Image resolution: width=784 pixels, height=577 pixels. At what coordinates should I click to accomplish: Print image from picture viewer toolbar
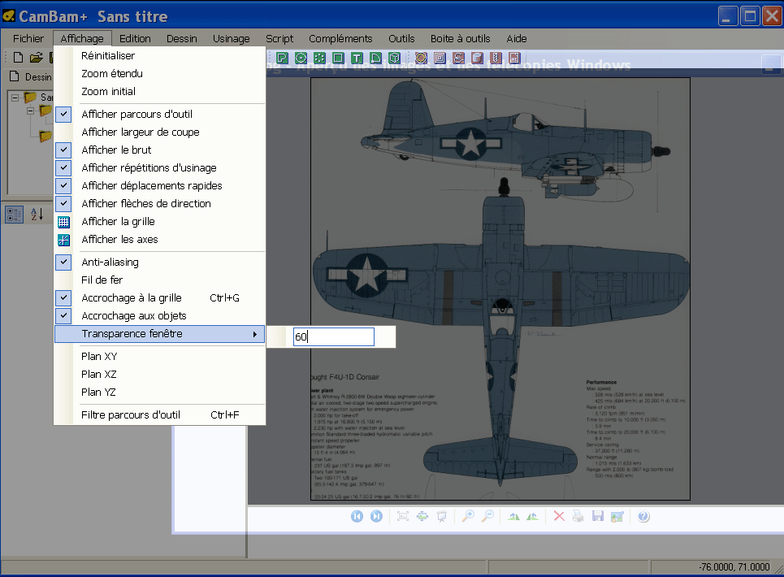[578, 517]
